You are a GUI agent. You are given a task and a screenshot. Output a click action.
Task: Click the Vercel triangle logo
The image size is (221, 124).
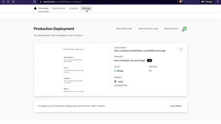35,8
